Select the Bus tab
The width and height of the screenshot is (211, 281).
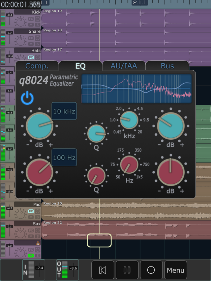(x=167, y=66)
